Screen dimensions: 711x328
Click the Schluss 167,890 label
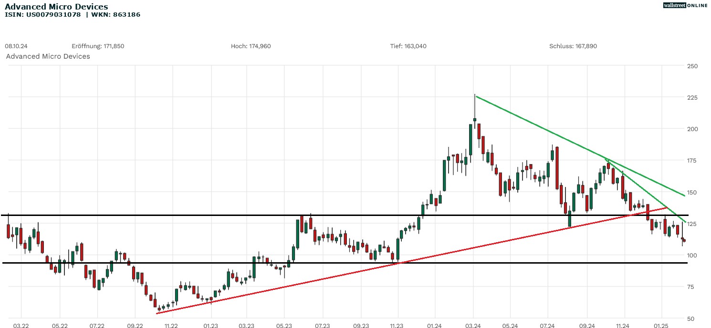573,46
